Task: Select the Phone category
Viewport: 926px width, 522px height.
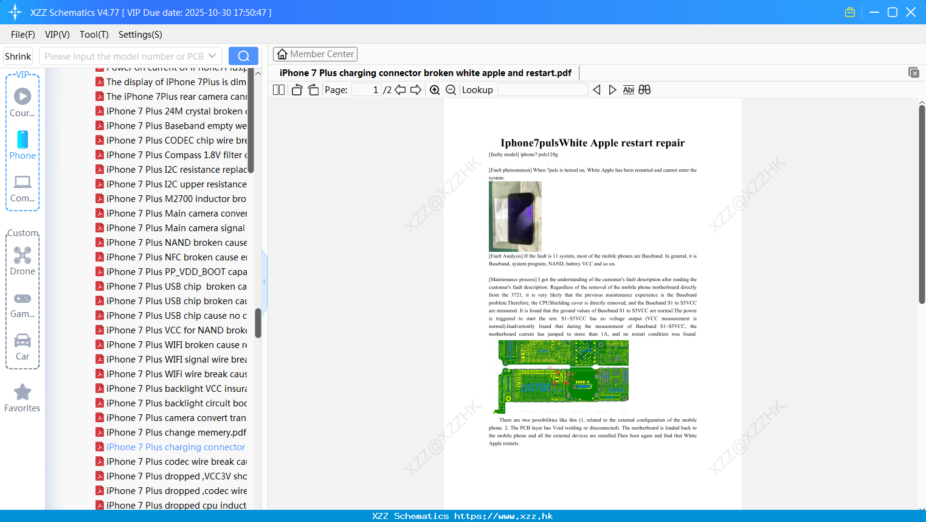Action: click(x=22, y=145)
